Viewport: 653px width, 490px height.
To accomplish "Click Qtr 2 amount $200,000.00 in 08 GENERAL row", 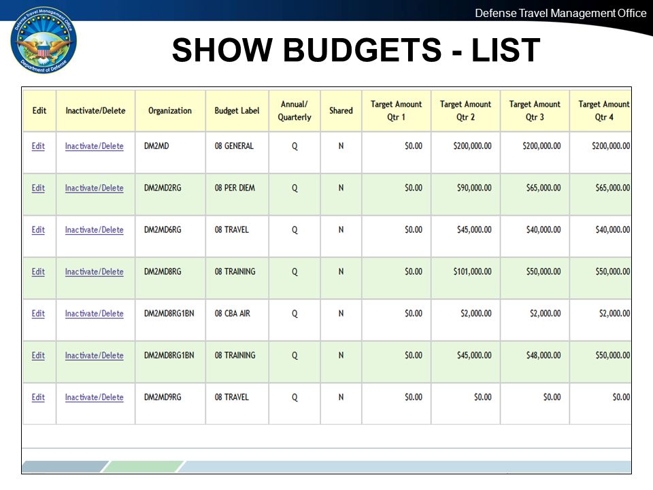I will click(x=472, y=146).
